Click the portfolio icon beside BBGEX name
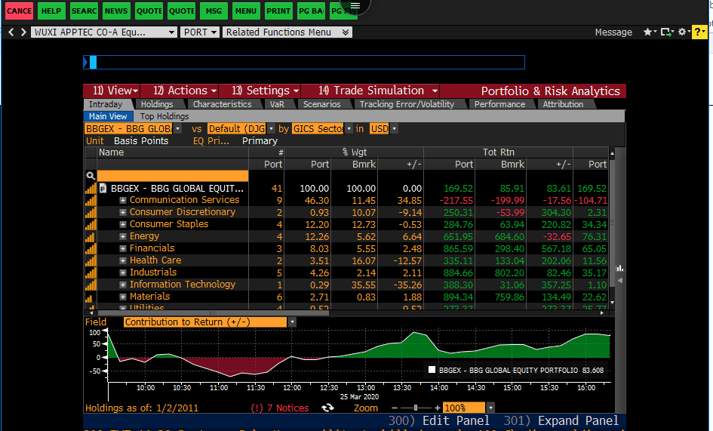 [x=103, y=188]
